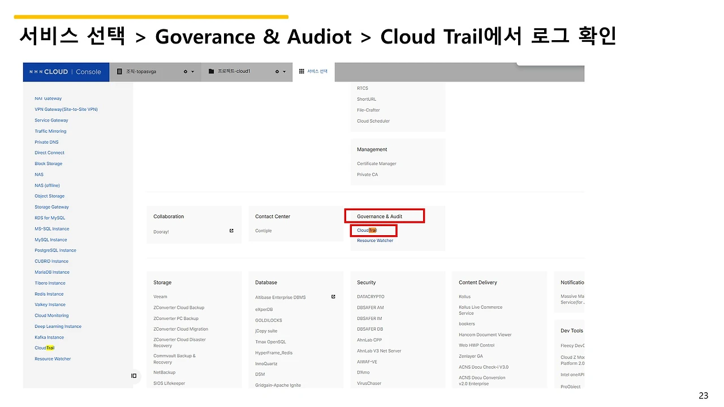
Task: Open MariaDB Instance
Action: click(x=52, y=272)
